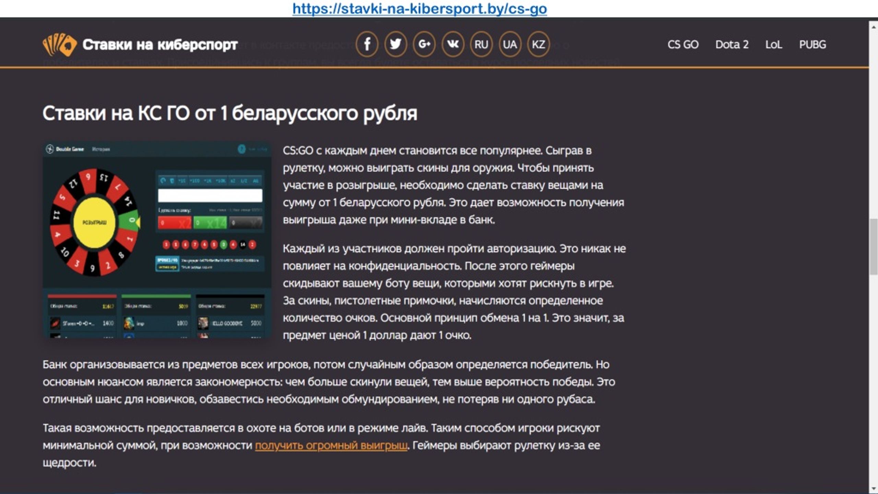Viewport: 878px width, 494px height.
Task: Open the LoL menu item
Action: pyautogui.click(x=774, y=45)
